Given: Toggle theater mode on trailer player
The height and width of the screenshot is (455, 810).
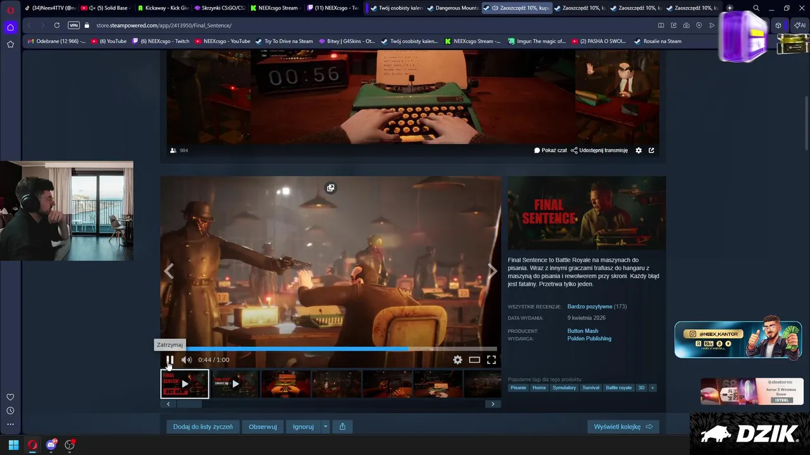Looking at the screenshot, I should point(475,360).
